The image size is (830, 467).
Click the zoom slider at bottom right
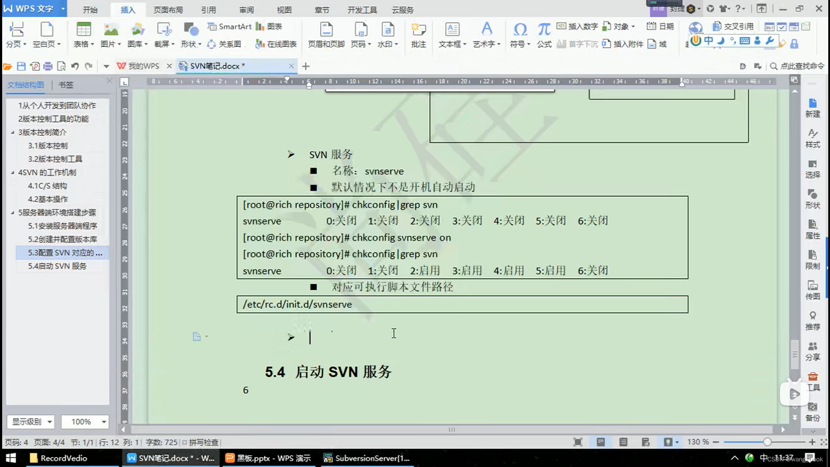point(767,442)
